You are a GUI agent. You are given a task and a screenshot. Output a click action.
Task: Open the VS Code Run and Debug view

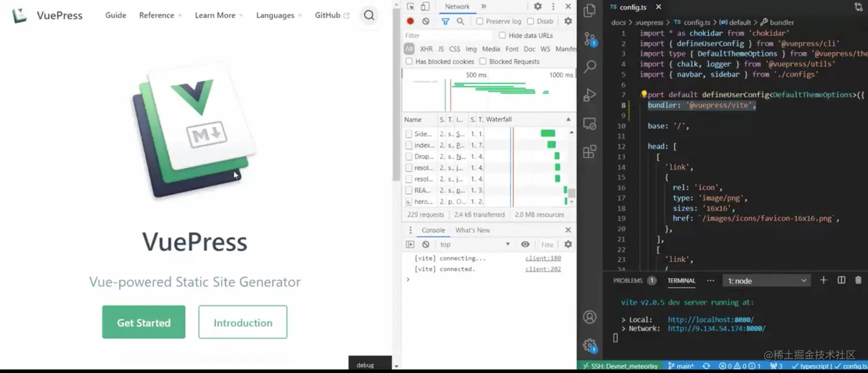pos(590,95)
